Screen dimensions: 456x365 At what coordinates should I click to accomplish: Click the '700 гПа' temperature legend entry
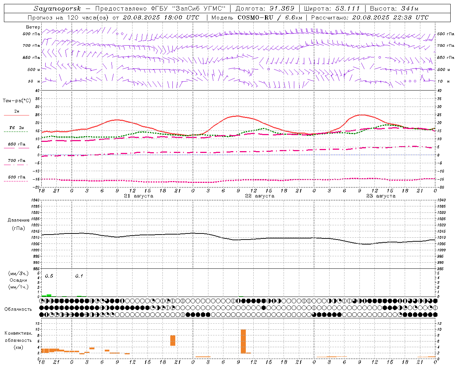pyautogui.click(x=16, y=161)
